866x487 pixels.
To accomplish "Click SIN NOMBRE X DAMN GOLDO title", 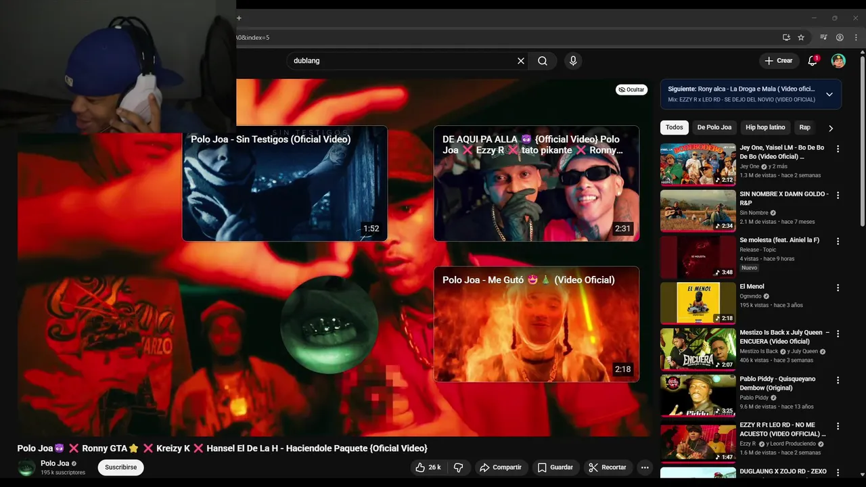I will 784,198.
